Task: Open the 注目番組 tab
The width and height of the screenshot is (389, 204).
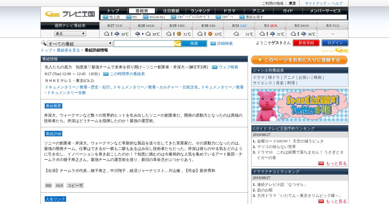Action: click(x=171, y=11)
